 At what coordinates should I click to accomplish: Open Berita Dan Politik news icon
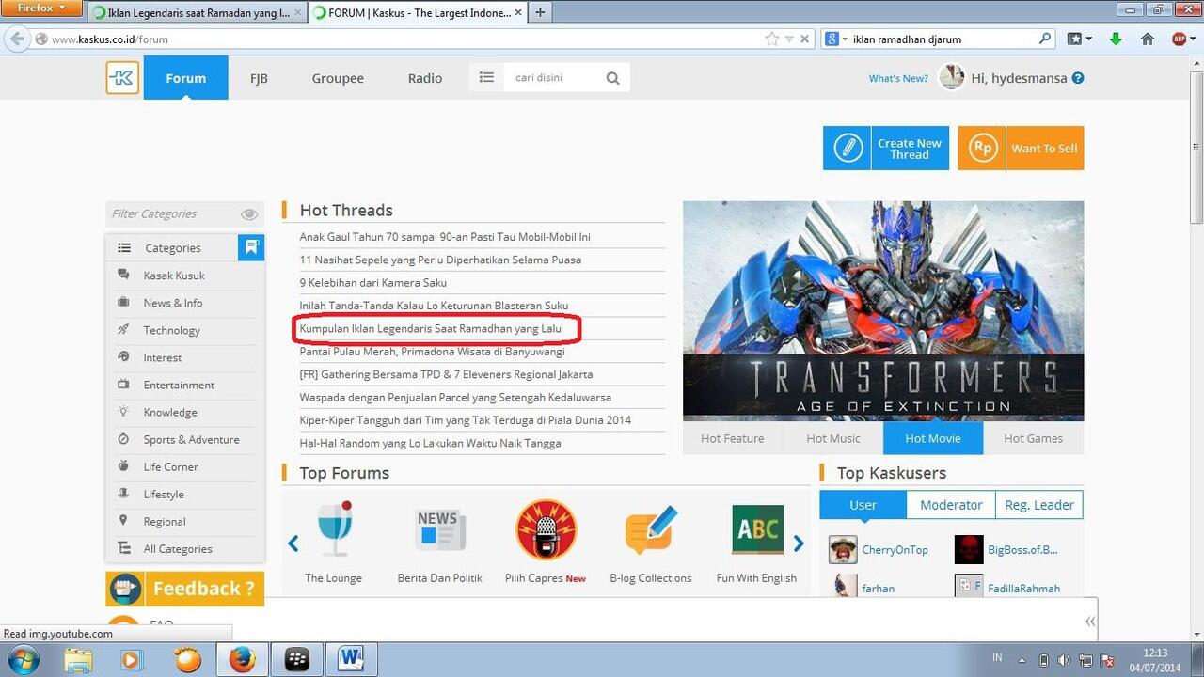[439, 530]
